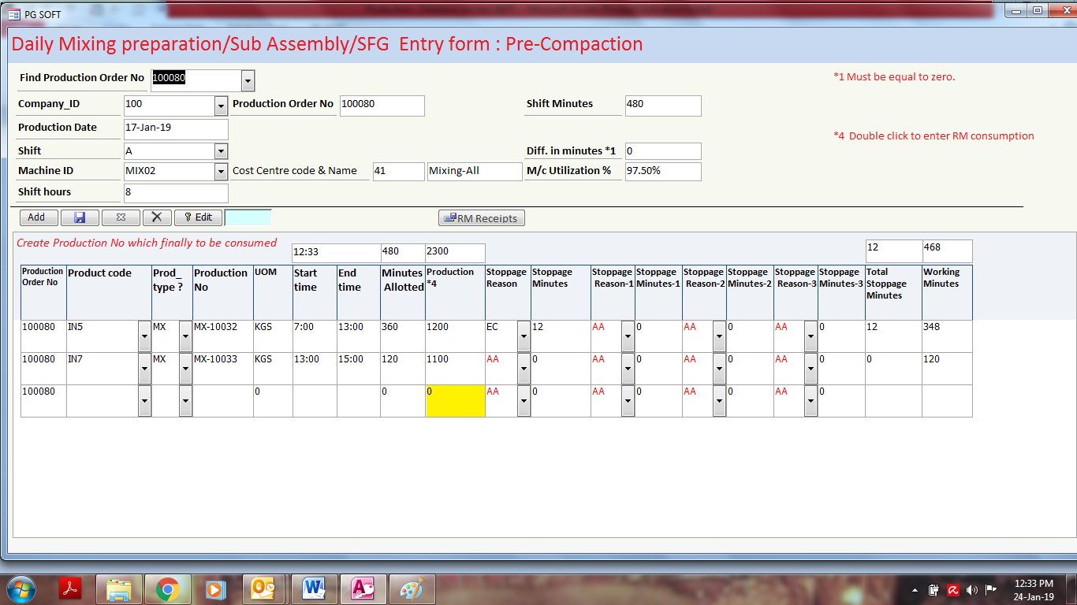The width and height of the screenshot is (1077, 605).
Task: Click the red antivirus tray icon
Action: pos(953,590)
